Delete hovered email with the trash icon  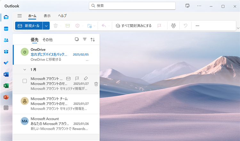(x=96, y=84)
